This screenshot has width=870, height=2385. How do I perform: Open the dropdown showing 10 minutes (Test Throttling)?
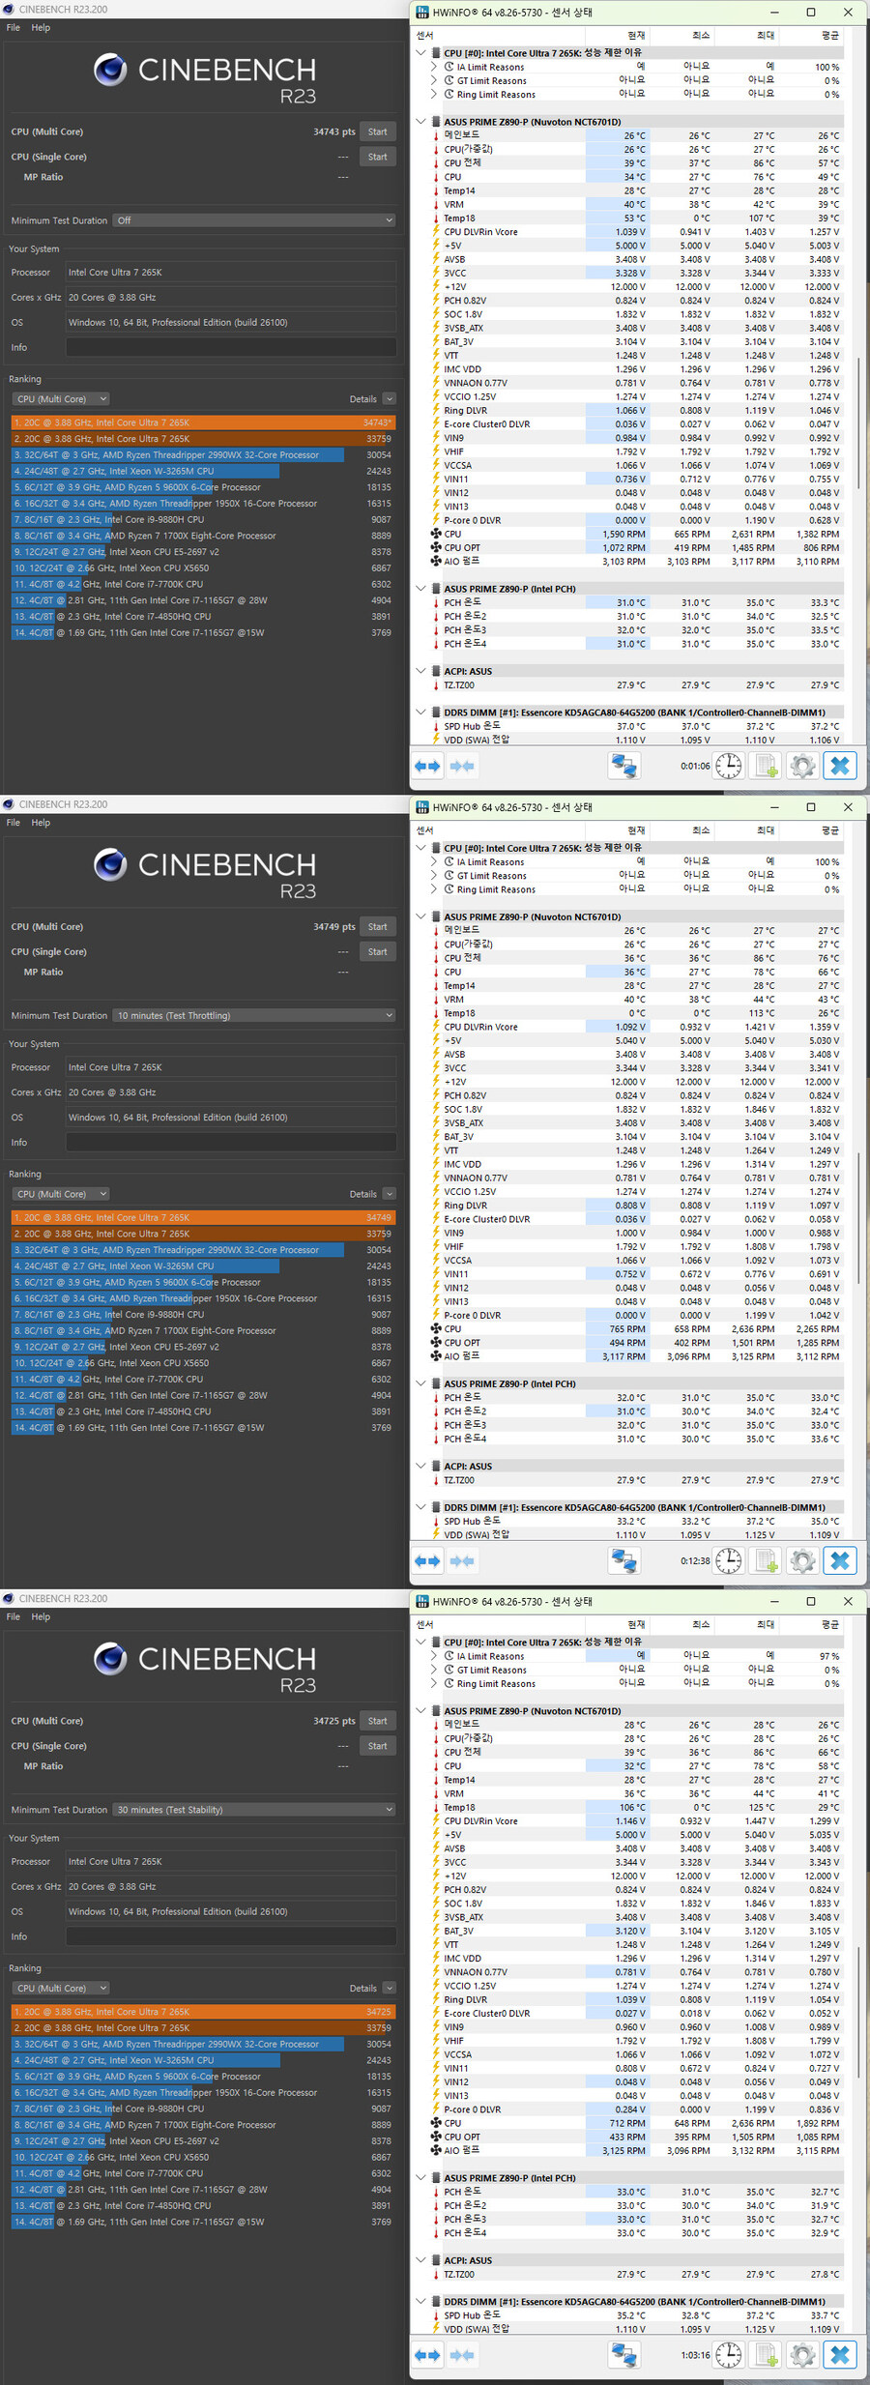tap(254, 1015)
